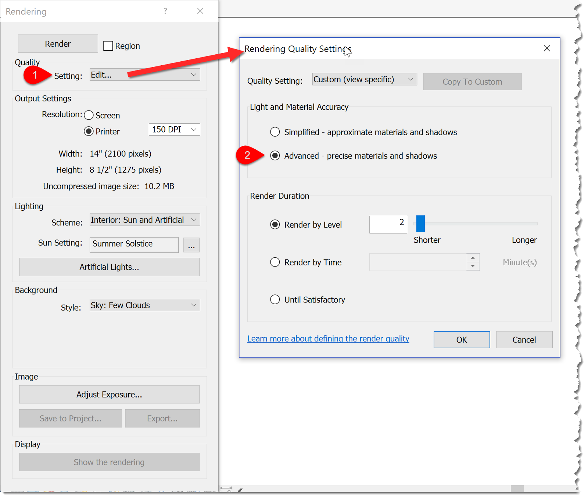Click the Copy To Custom button
This screenshot has height=497, width=588.
[472, 81]
